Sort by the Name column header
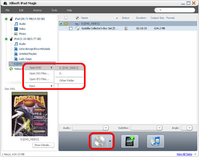This screenshot has width=199, height=157. (85, 18)
